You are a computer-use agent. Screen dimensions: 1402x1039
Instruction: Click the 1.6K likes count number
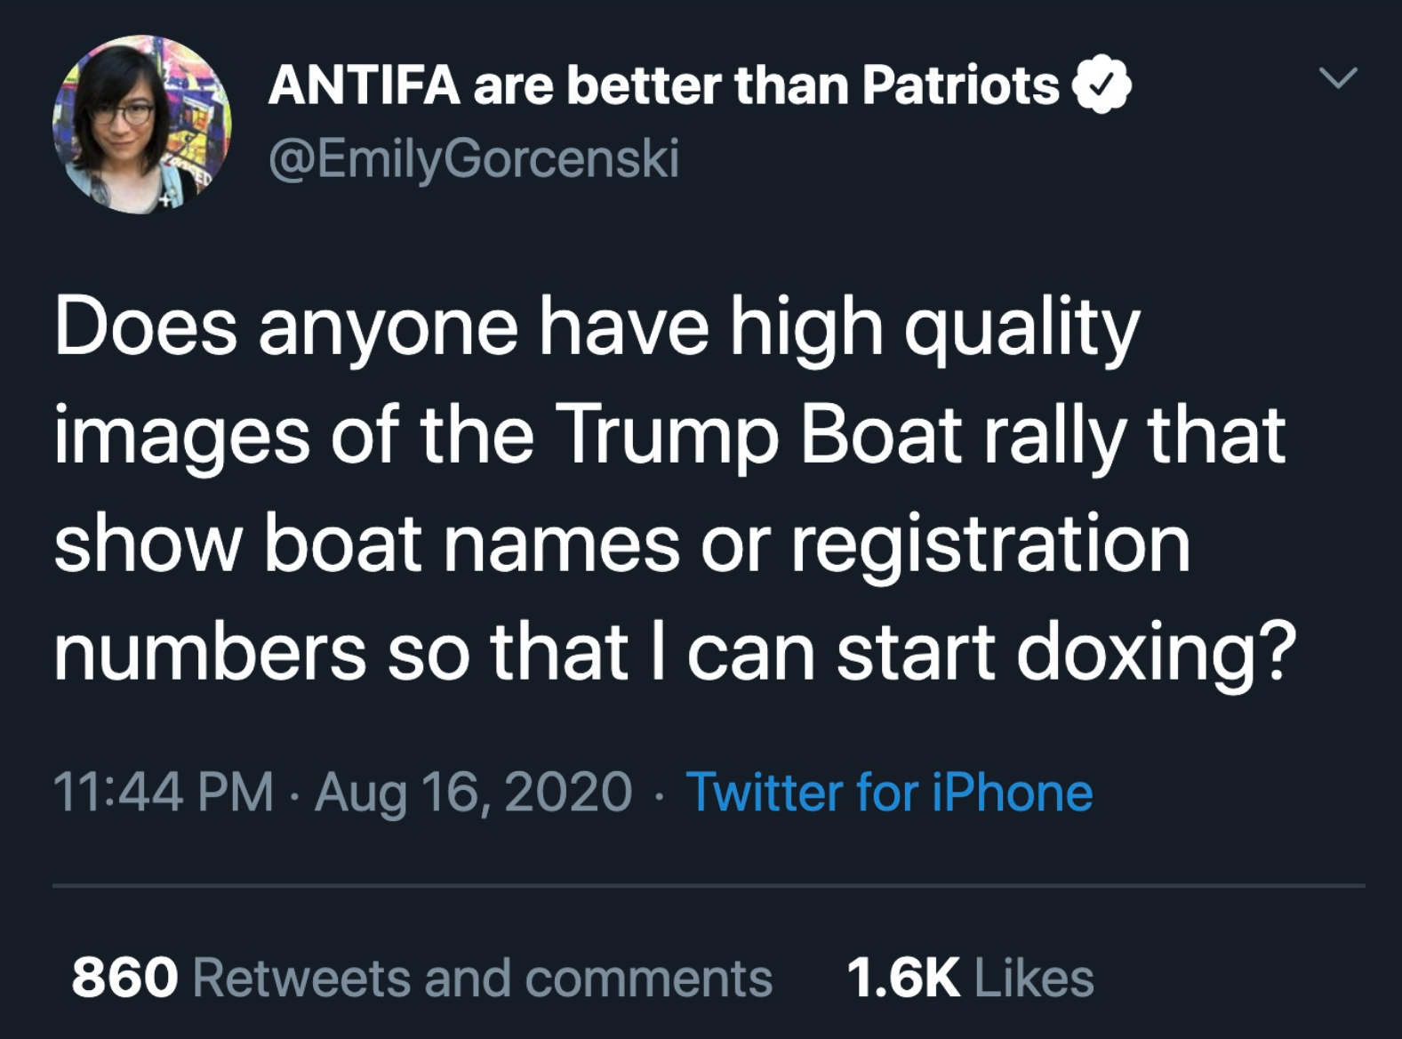click(903, 979)
